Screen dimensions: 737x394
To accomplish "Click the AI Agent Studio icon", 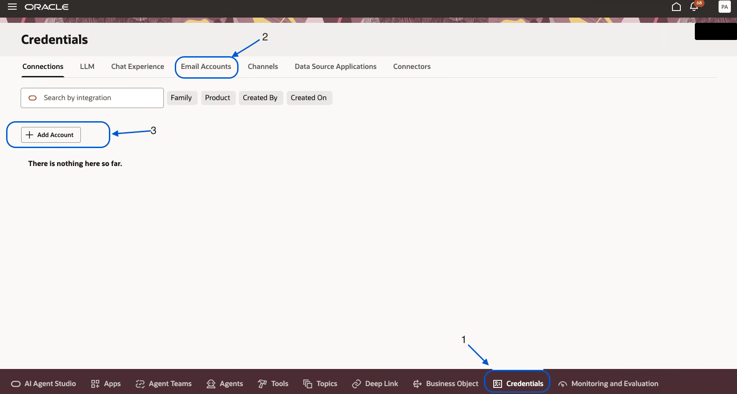I will (x=16, y=384).
